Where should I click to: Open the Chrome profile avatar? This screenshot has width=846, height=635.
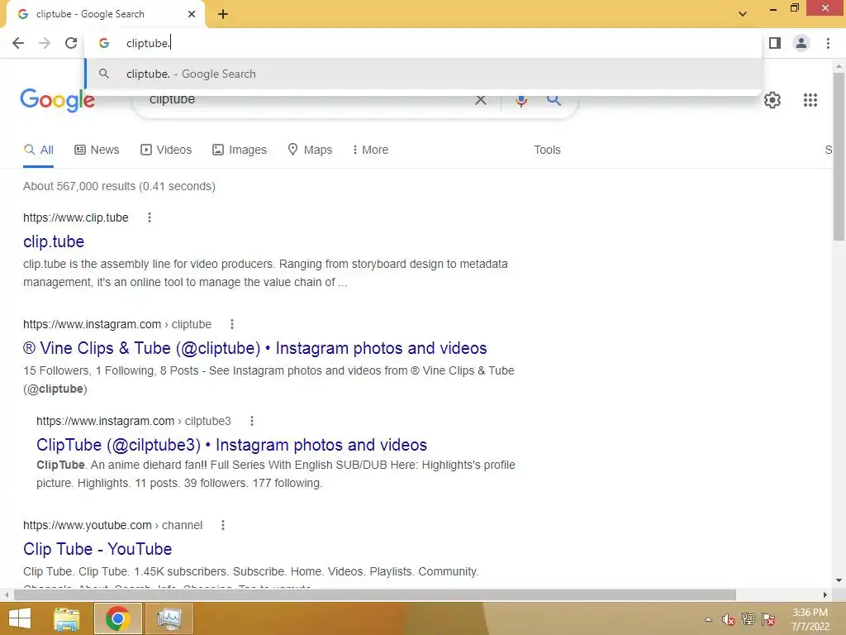[x=801, y=43]
